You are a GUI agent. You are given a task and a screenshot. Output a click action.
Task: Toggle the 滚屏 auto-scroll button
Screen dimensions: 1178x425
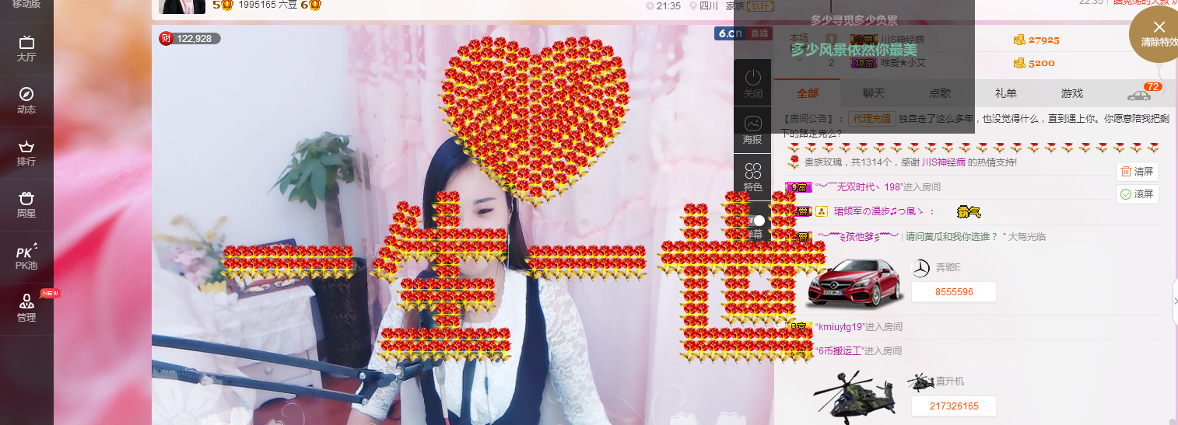click(1138, 194)
